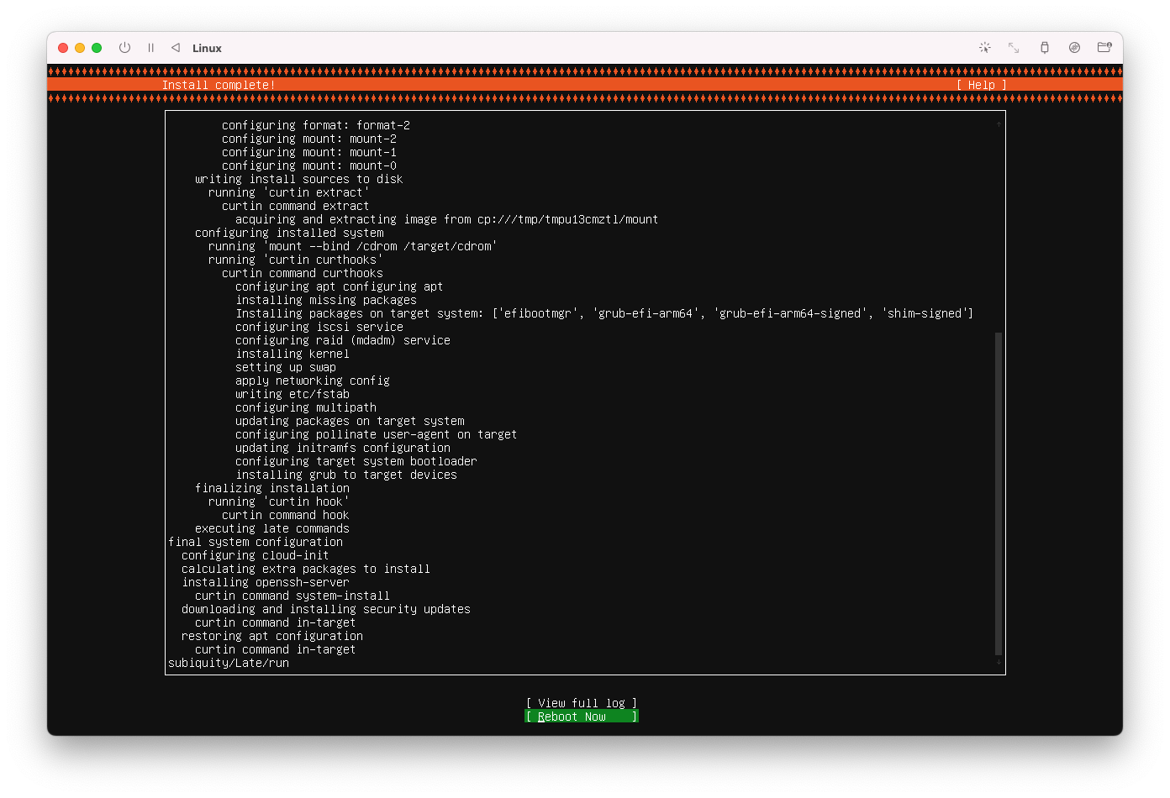This screenshot has width=1170, height=798.
Task: Click line 'configuring raid (mdadm) service'
Action: coord(343,340)
